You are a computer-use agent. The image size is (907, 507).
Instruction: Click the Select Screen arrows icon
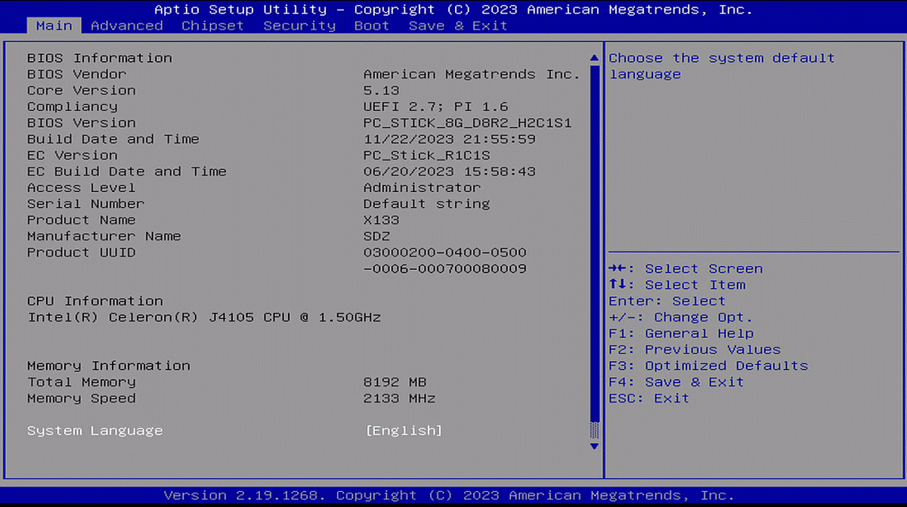coord(618,269)
